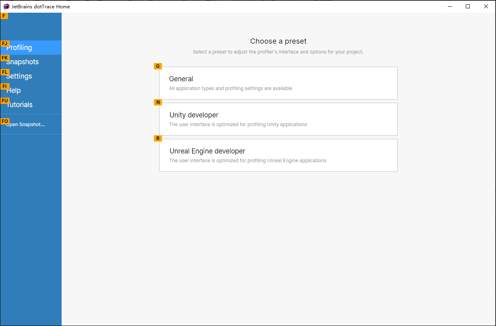Select the General preset
The image size is (496, 326).
(181, 79)
